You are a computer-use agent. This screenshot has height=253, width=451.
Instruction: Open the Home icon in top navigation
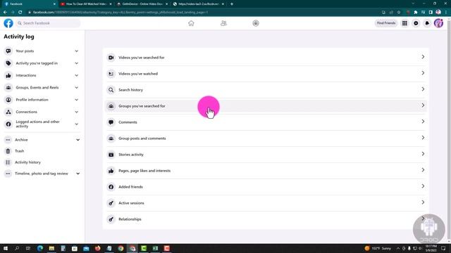(x=191, y=23)
